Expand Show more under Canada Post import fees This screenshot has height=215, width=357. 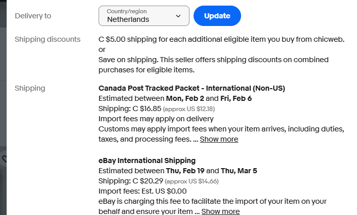click(219, 139)
